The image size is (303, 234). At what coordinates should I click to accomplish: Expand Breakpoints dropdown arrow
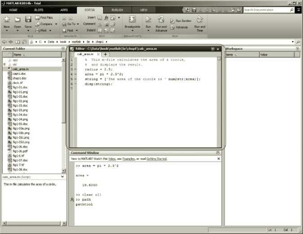pos(132,31)
